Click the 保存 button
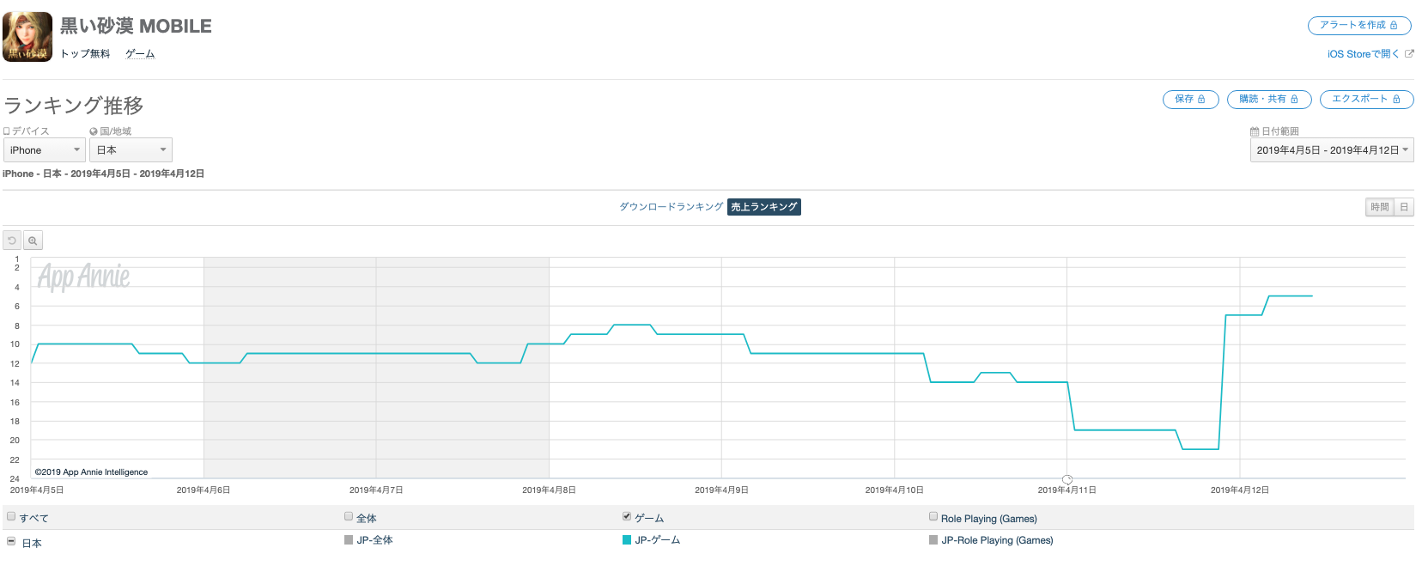The height and width of the screenshot is (566, 1422). coord(1190,100)
